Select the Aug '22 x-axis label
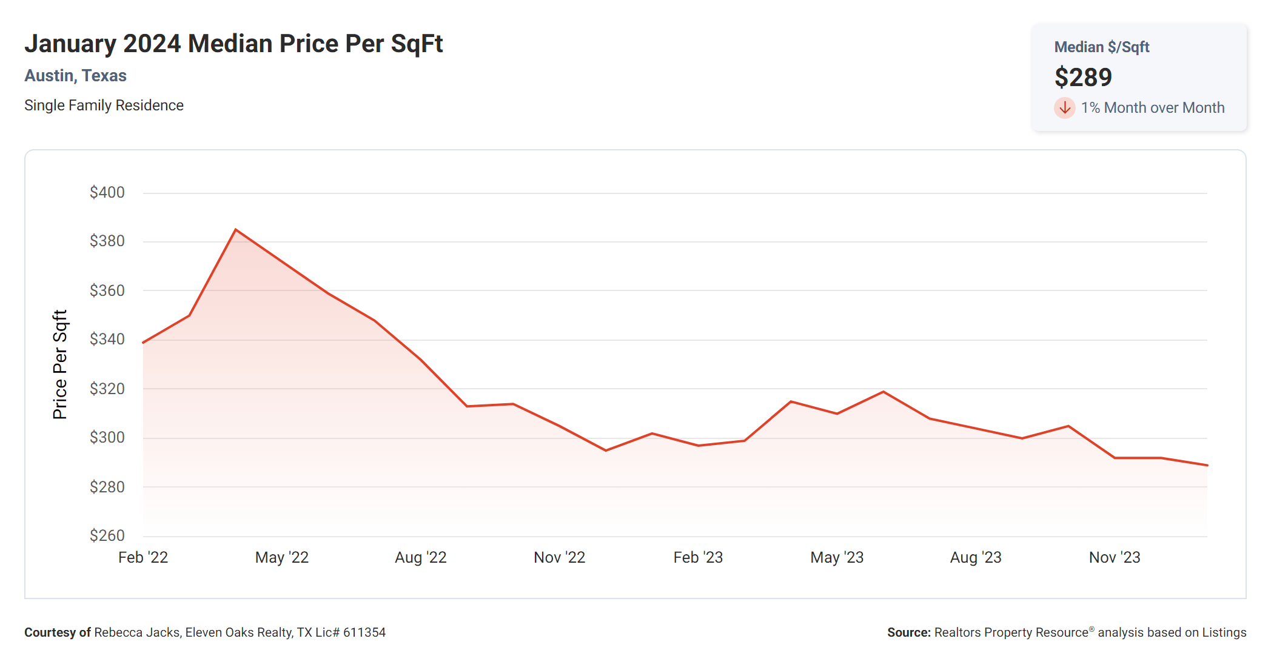The image size is (1271, 667). click(x=421, y=557)
